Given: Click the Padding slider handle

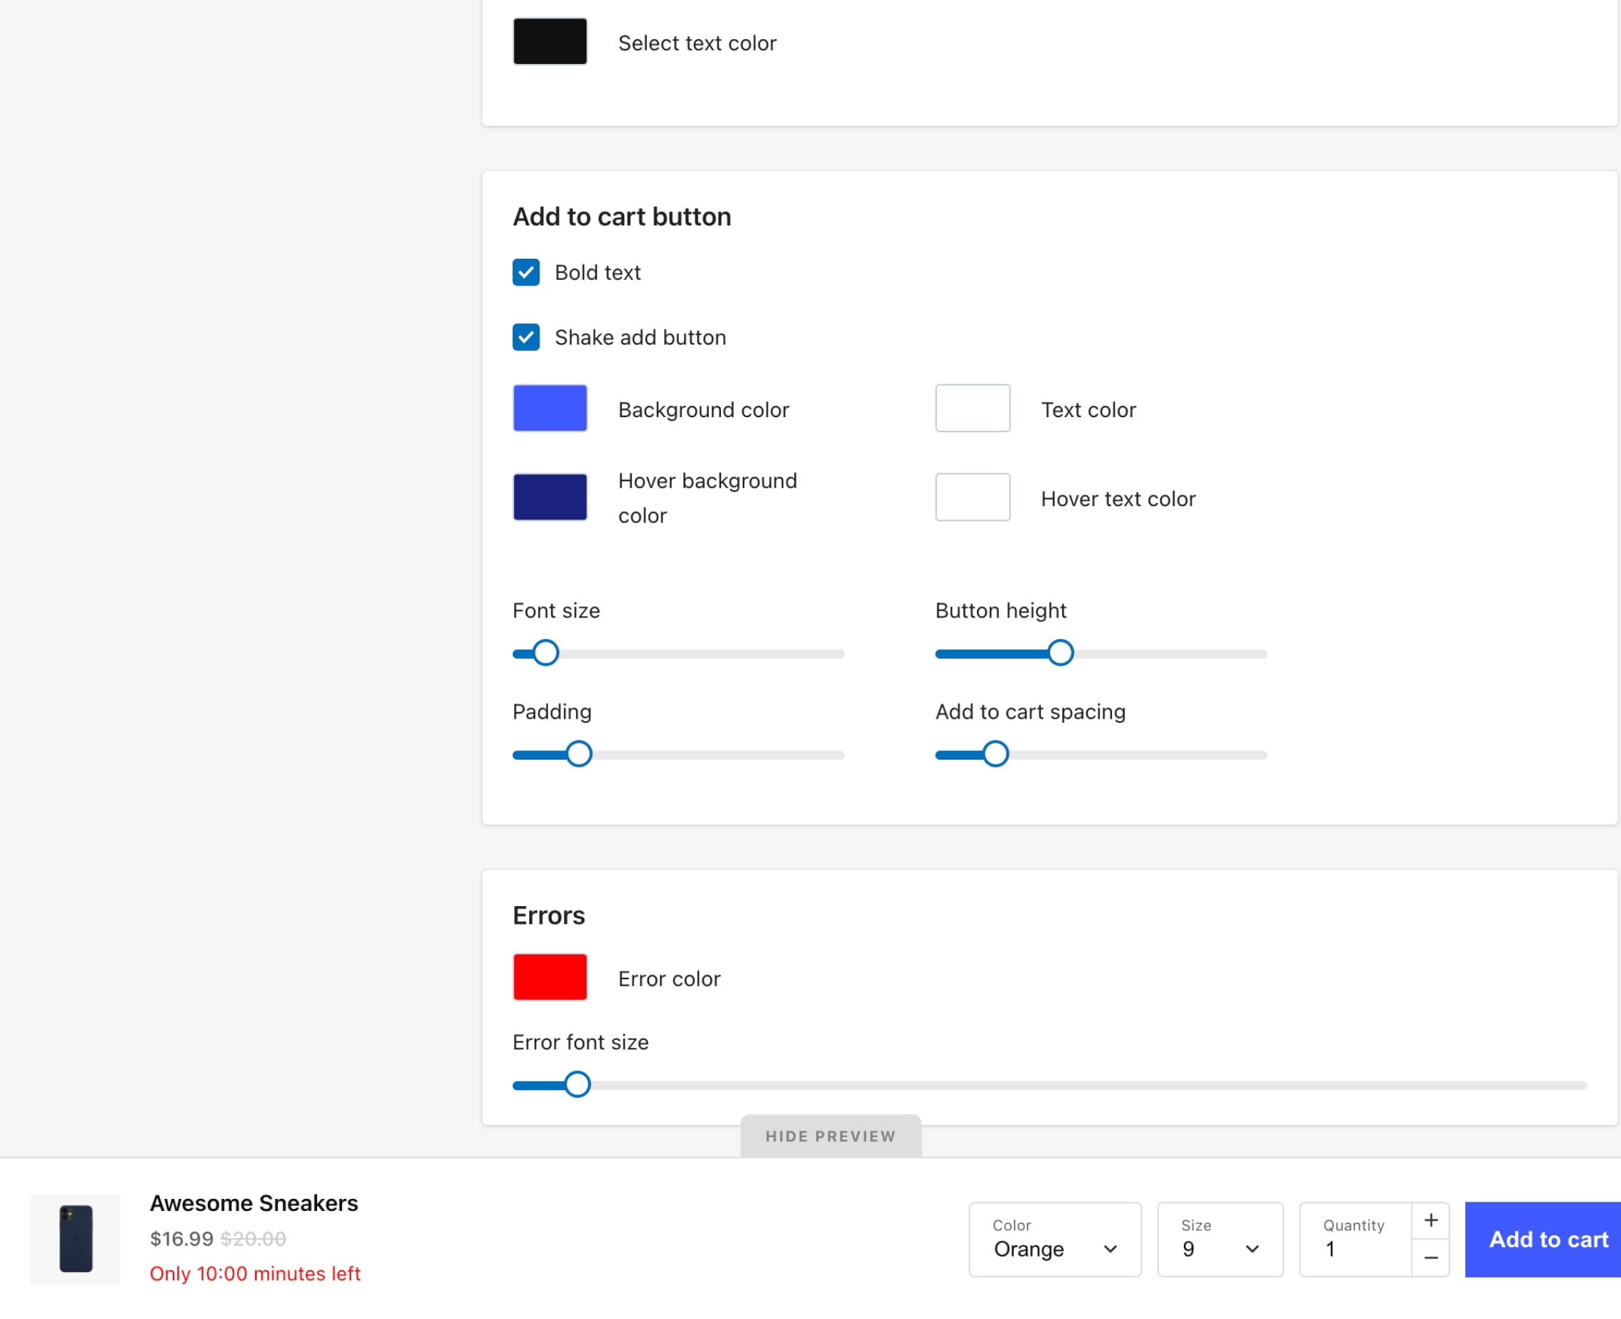Looking at the screenshot, I should [578, 754].
